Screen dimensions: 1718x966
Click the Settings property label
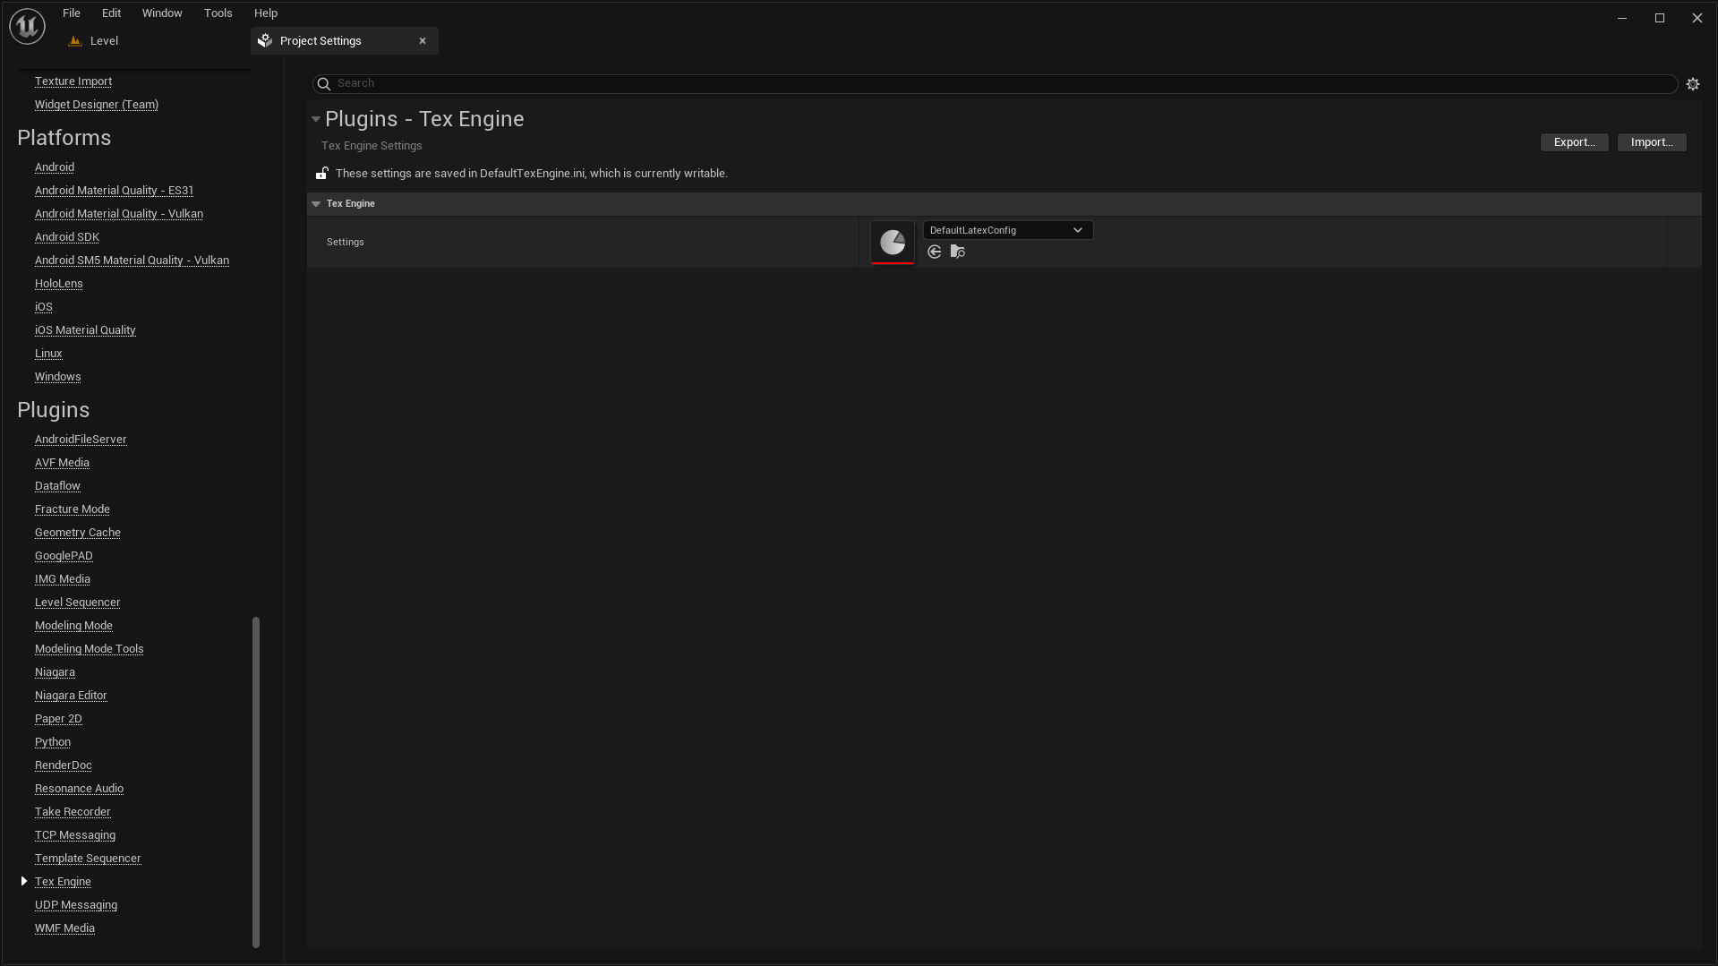(x=346, y=242)
